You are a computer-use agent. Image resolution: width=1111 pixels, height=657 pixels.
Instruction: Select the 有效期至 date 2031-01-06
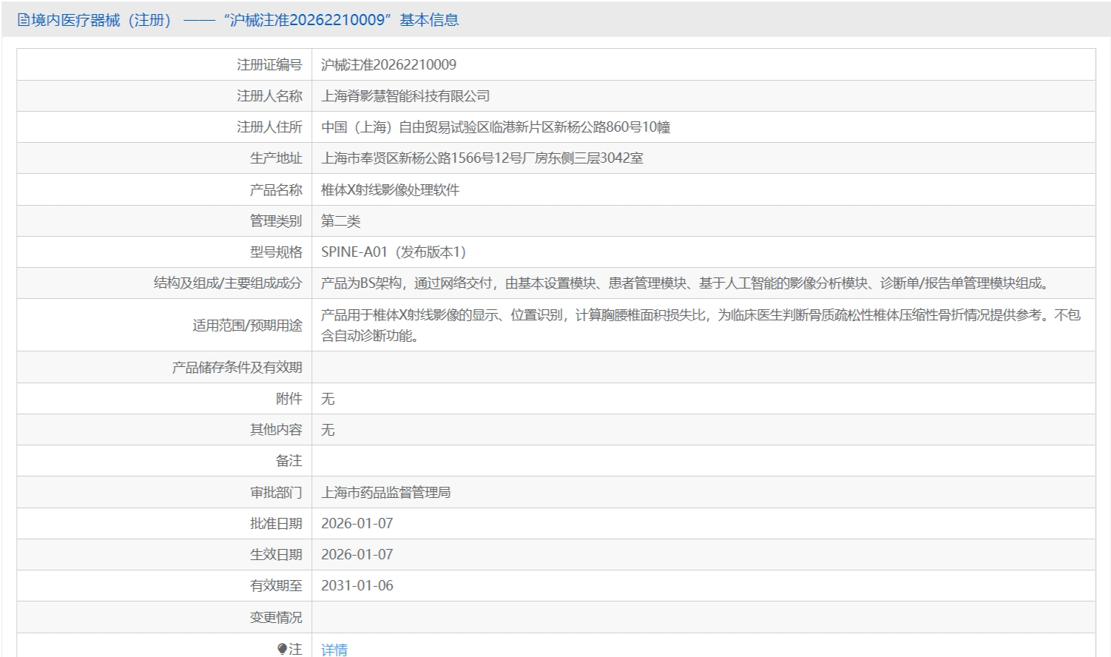[357, 586]
